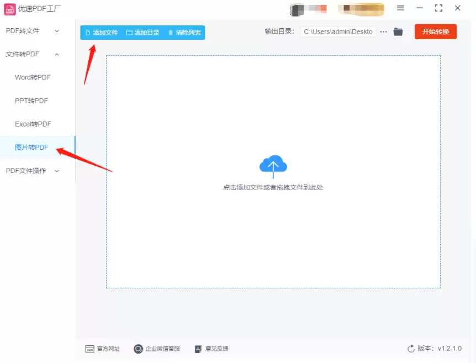Image resolution: width=476 pixels, height=363 pixels.
Task: Click the 添加目录 button
Action: pyautogui.click(x=142, y=33)
